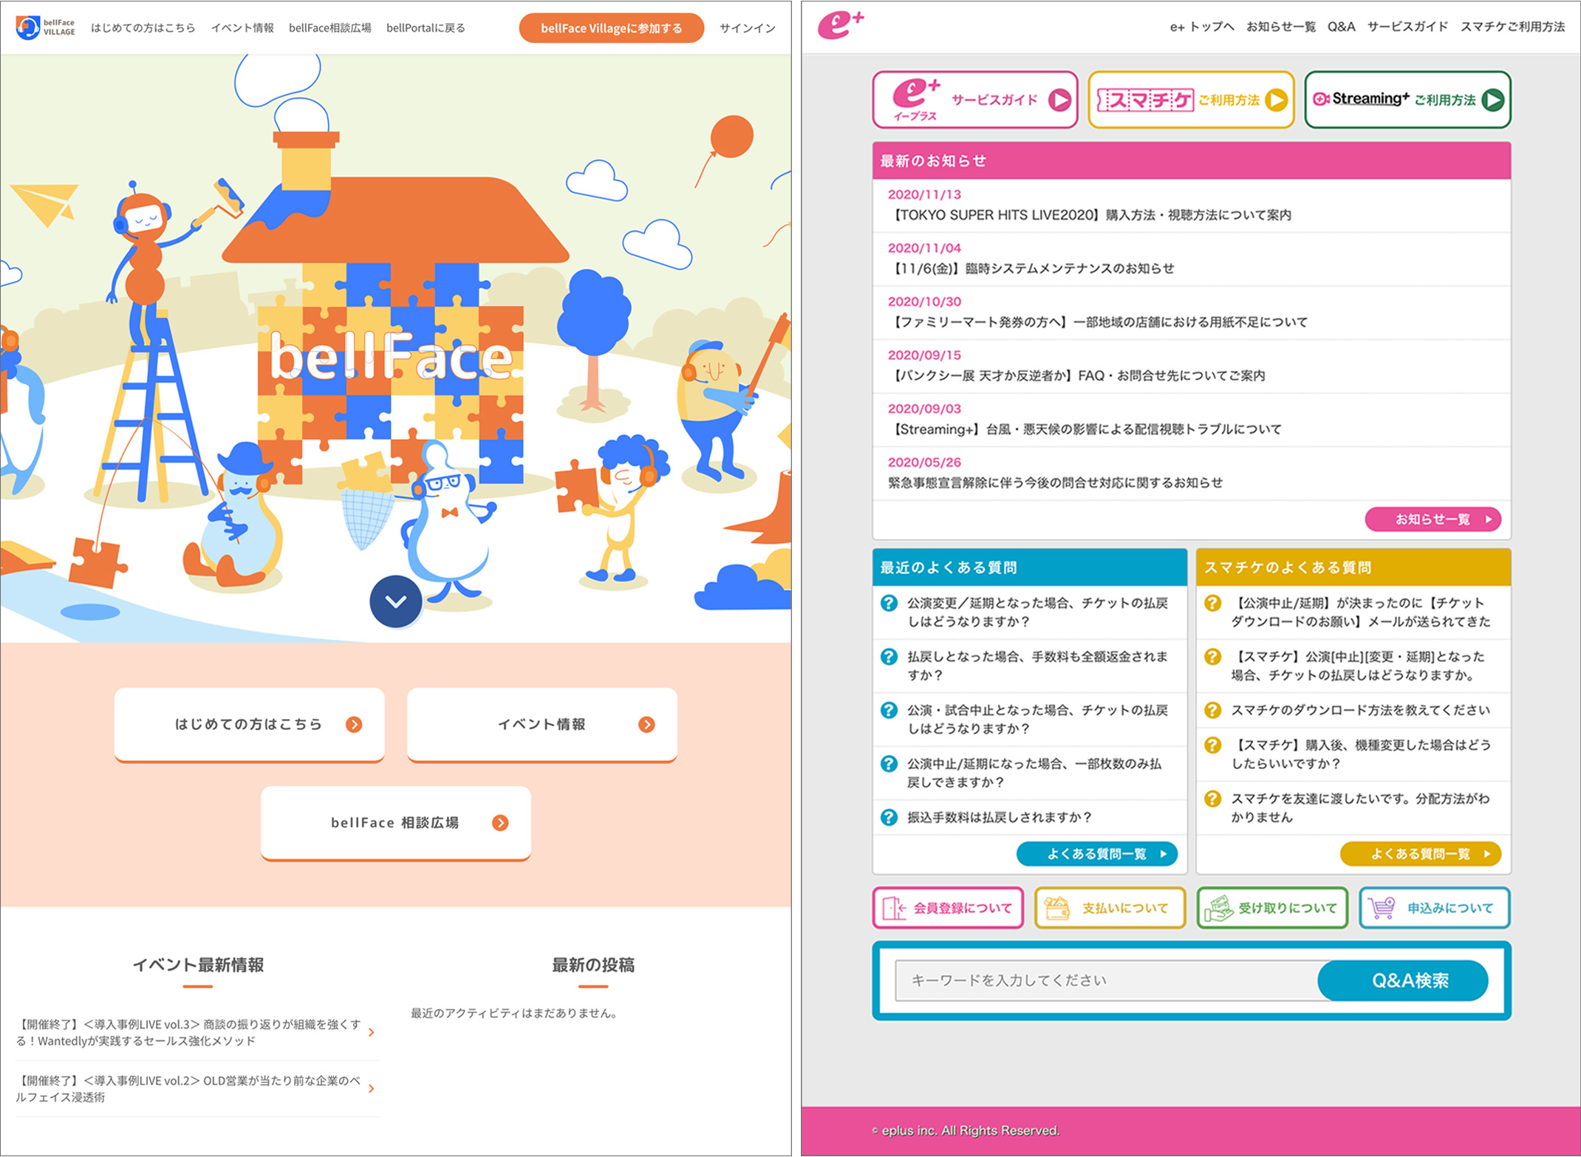
Task: Click question icon beside 振込手数料は払戻しされますか？
Action: click(889, 817)
